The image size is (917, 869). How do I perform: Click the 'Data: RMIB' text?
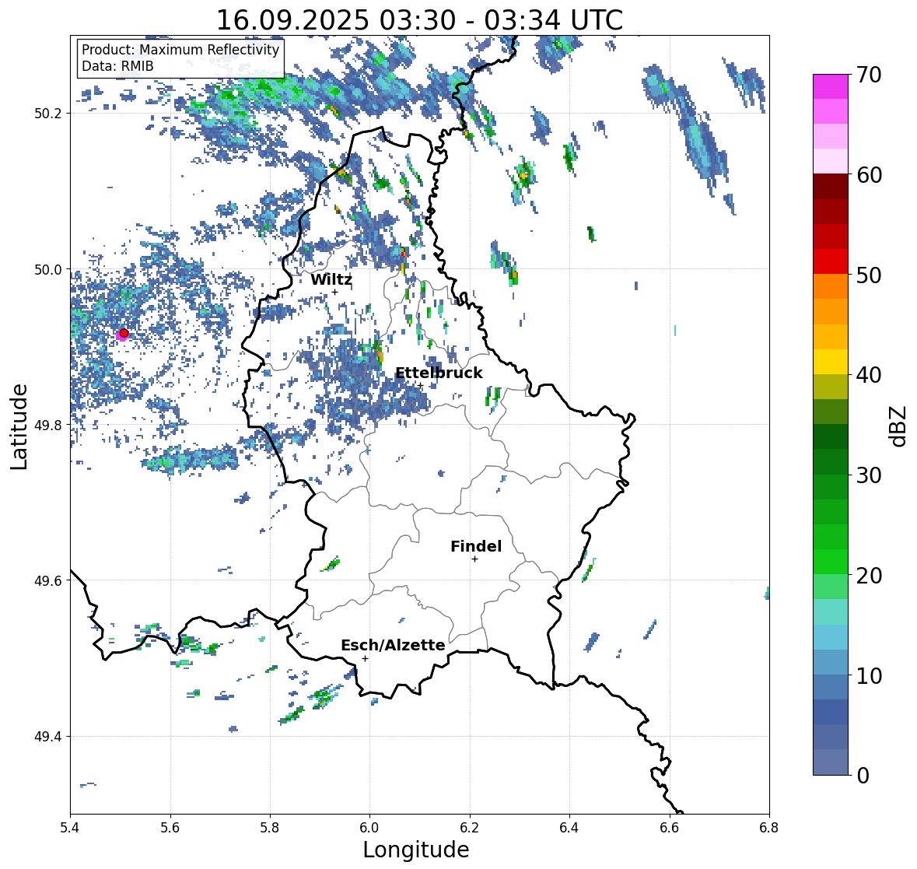coord(117,66)
